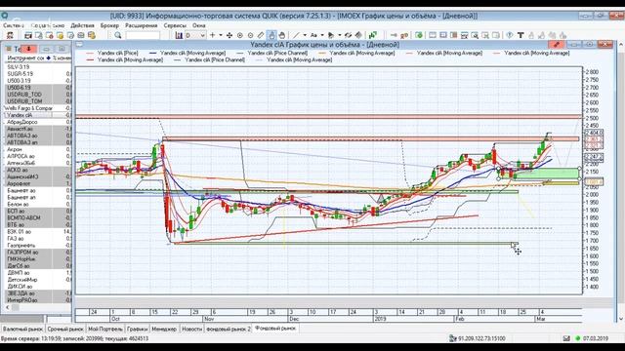Select the four-arrow move tool

(229, 35)
